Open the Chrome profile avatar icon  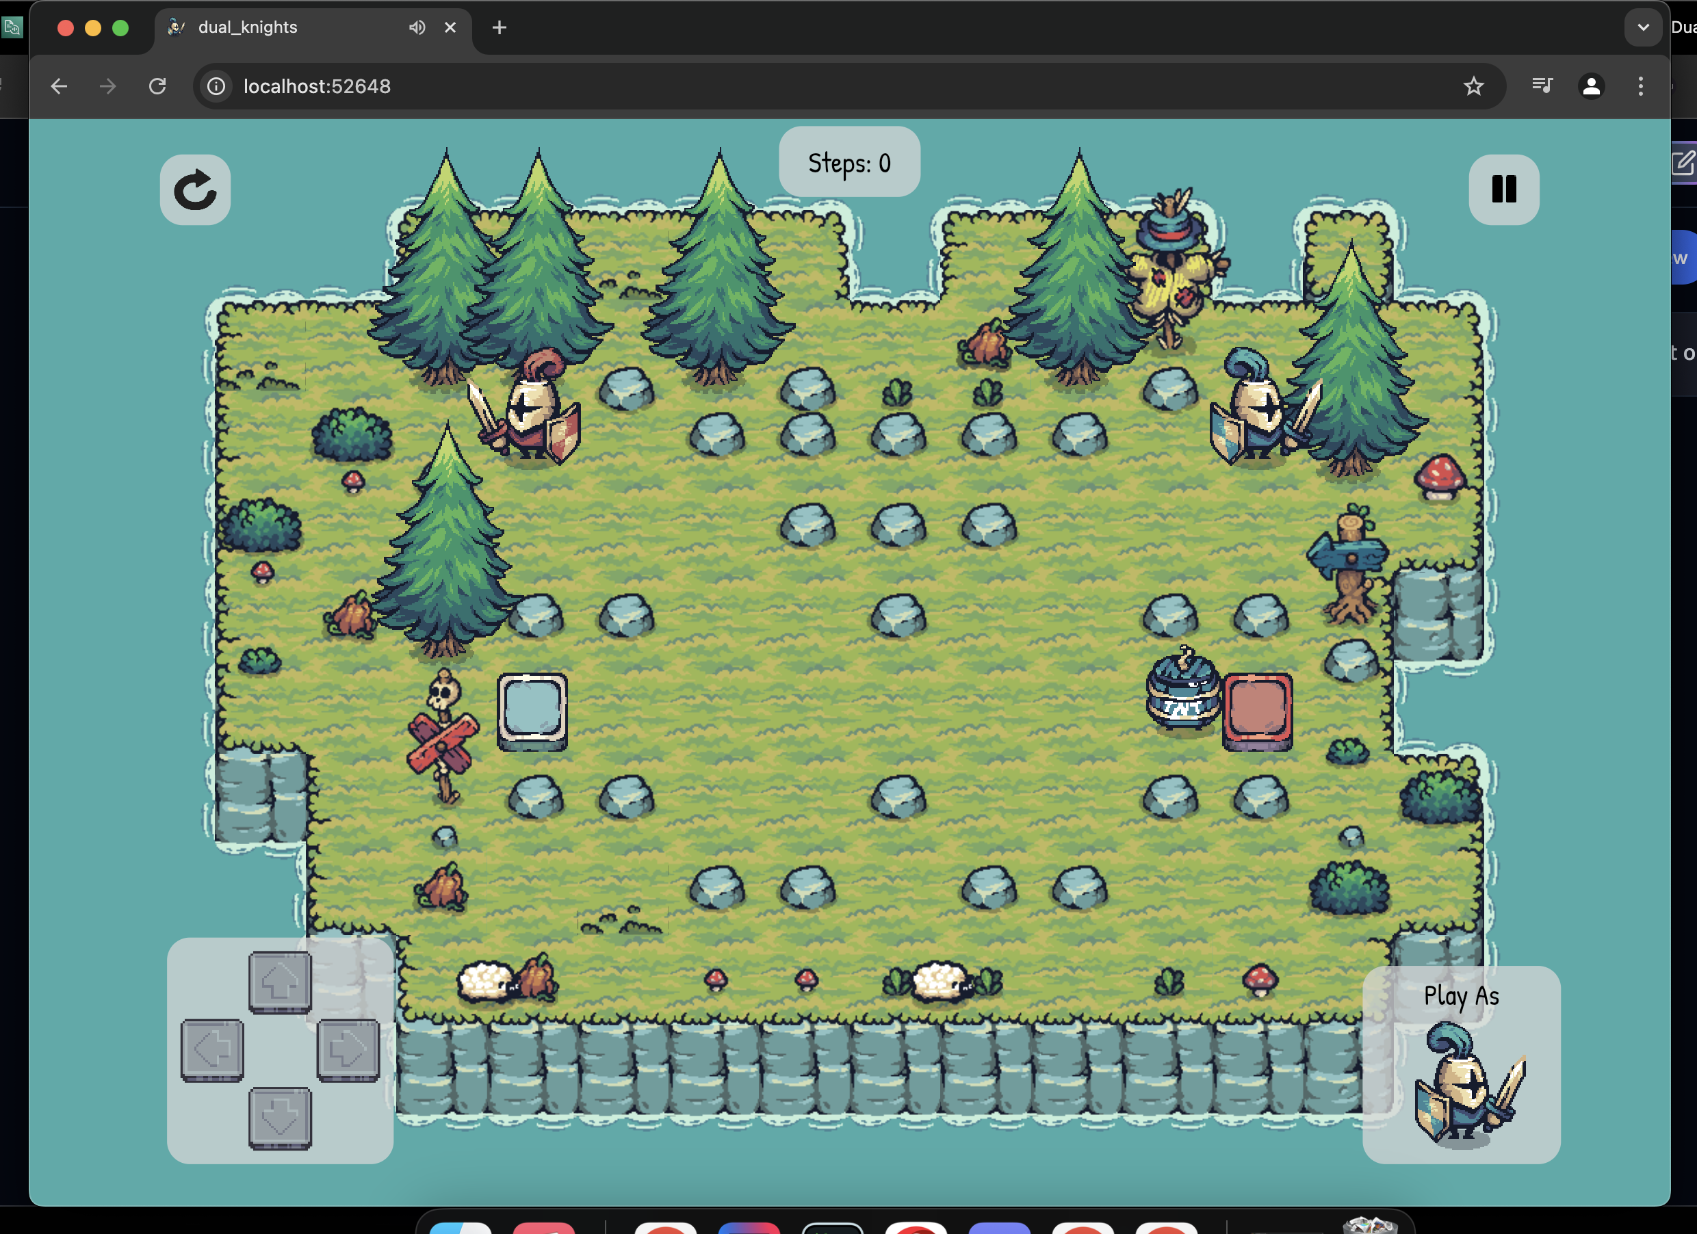pyautogui.click(x=1591, y=87)
